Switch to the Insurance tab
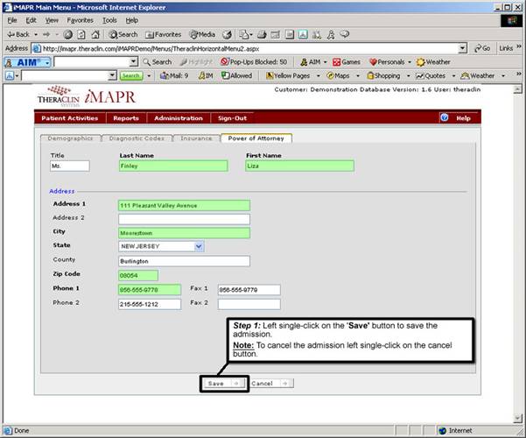The image size is (526, 438). point(196,138)
